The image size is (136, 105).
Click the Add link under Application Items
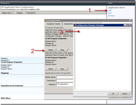110,10
